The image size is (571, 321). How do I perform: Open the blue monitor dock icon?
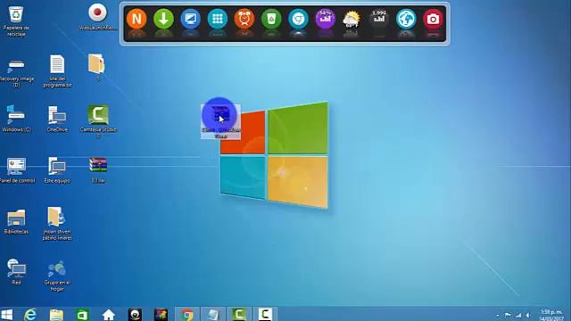190,19
